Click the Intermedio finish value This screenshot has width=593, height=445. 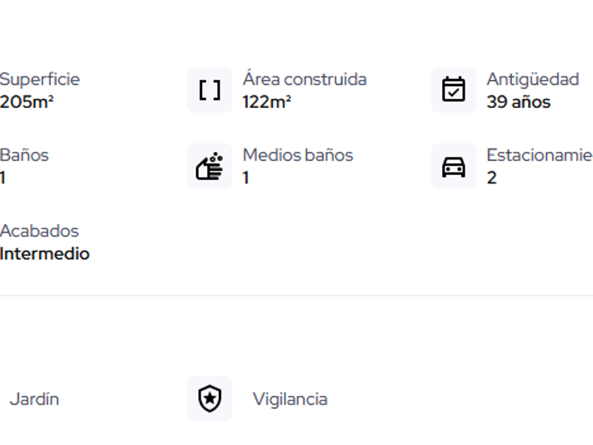[44, 254]
